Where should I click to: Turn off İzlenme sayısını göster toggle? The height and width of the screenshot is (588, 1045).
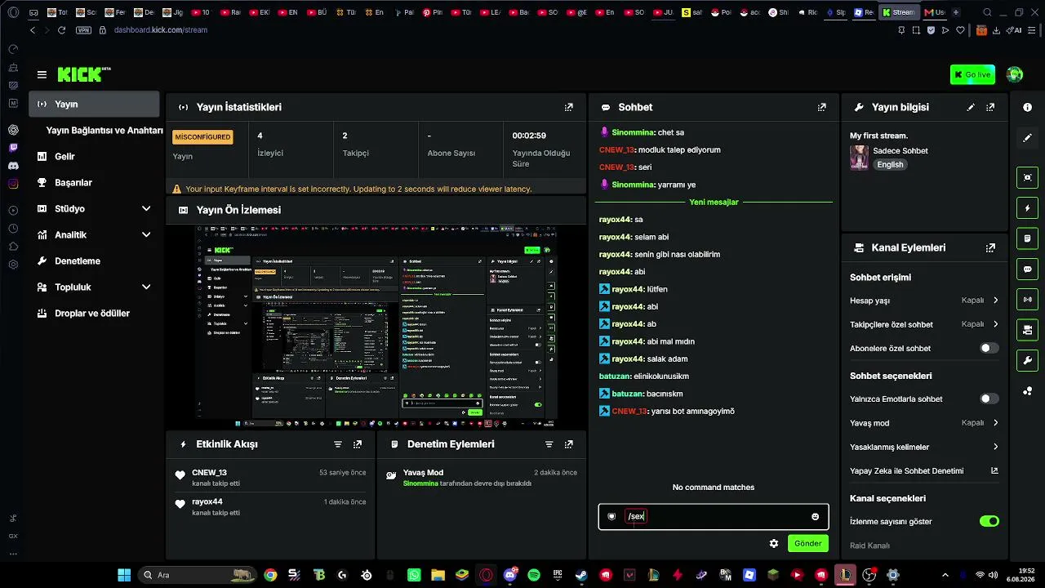[x=989, y=521]
